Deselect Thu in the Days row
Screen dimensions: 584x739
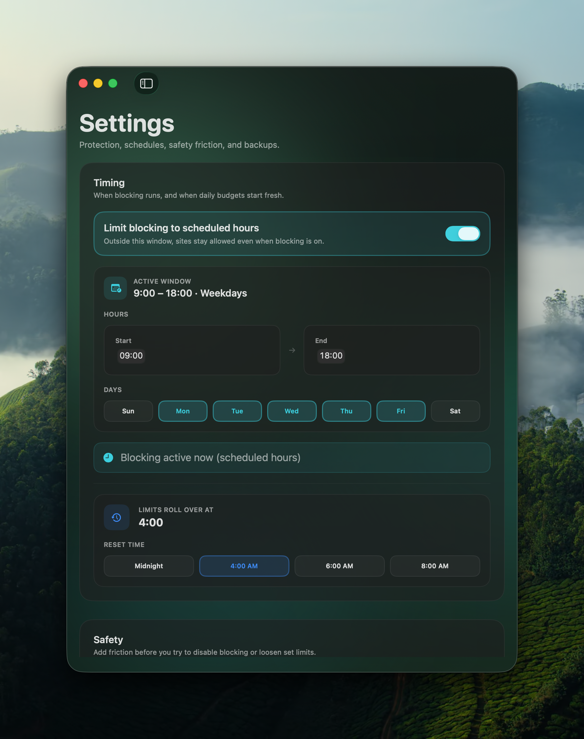tap(346, 411)
